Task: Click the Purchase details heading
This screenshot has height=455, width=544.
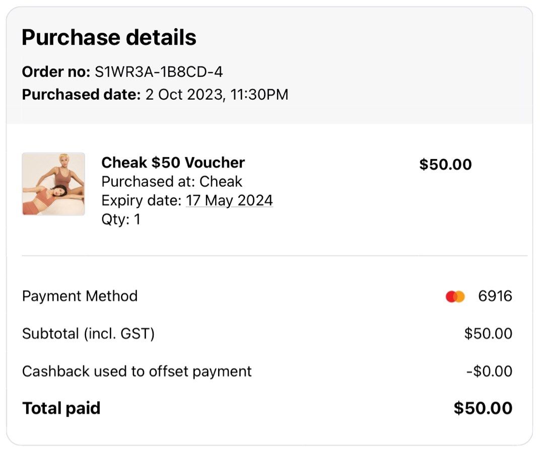Action: pyautogui.click(x=109, y=36)
